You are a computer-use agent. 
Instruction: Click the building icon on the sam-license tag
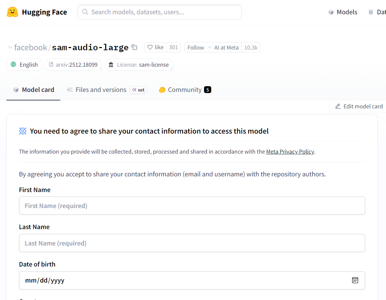111,64
